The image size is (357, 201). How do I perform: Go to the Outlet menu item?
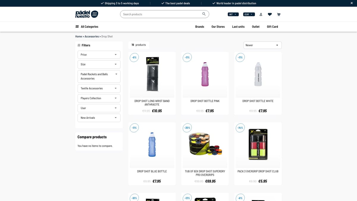(x=256, y=27)
